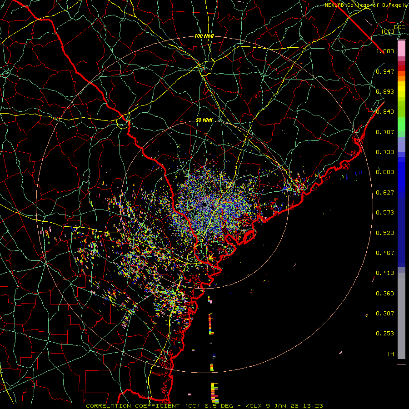
Task: Click the 0.733 value on the scale
Action: tap(385, 152)
